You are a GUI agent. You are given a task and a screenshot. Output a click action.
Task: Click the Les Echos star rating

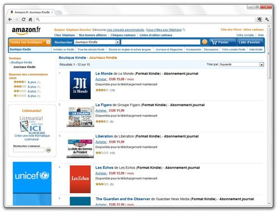pos(102,184)
